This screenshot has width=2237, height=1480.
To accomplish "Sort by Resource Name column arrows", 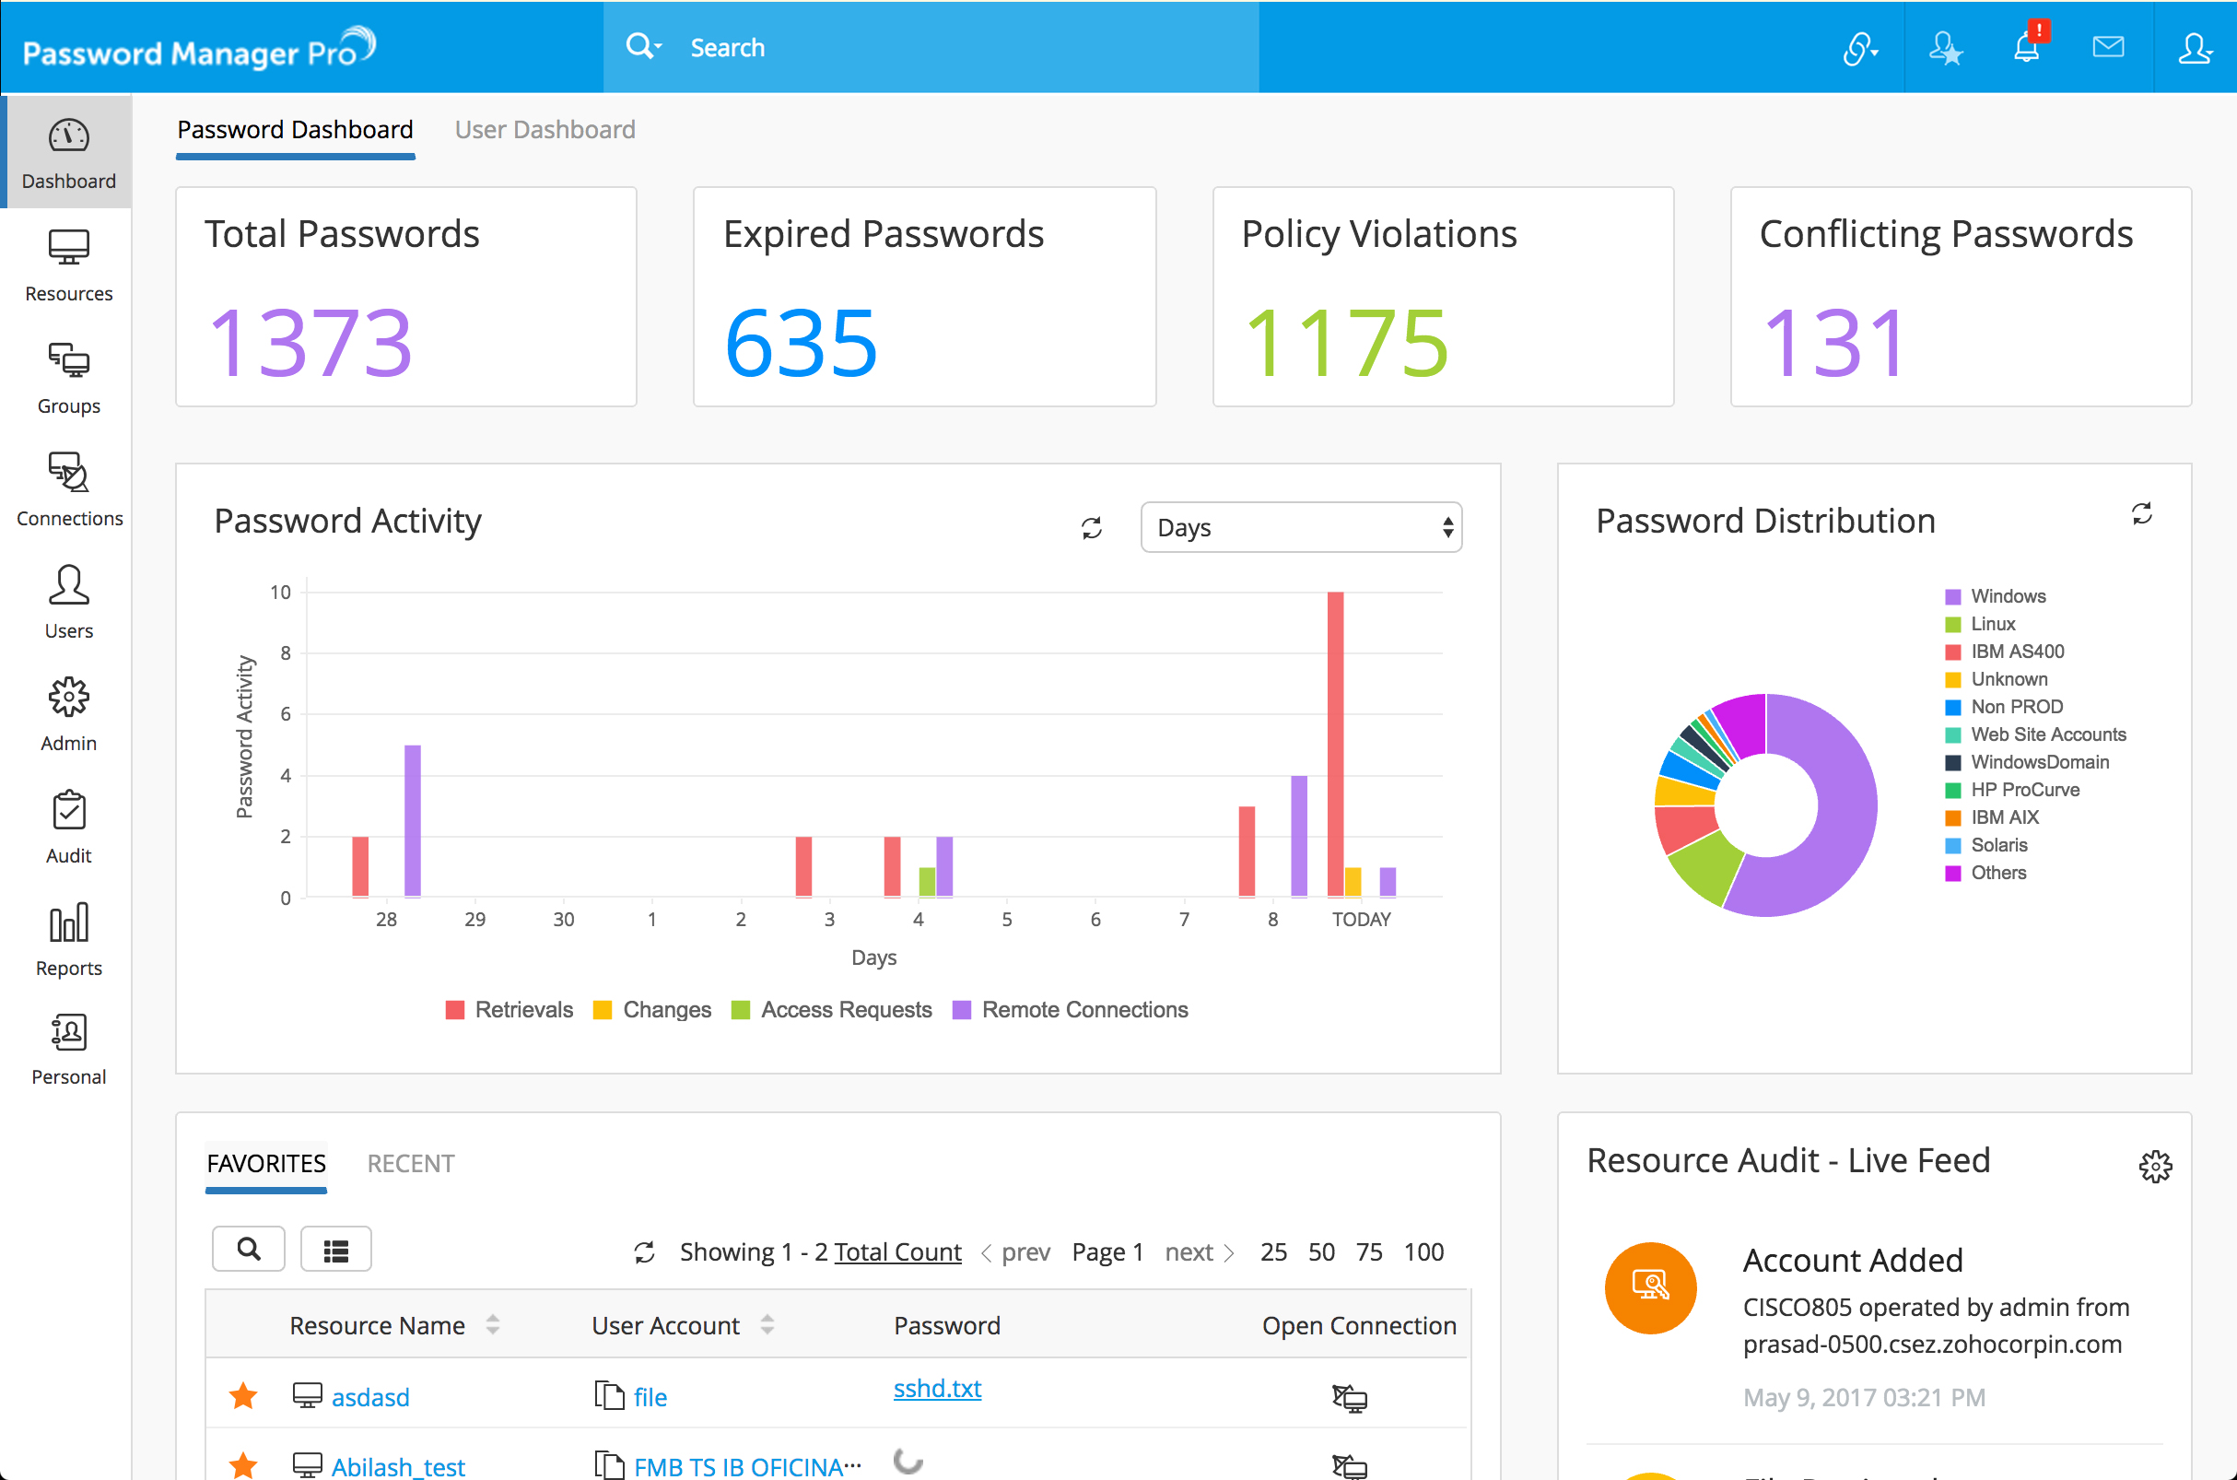I will coord(493,1325).
